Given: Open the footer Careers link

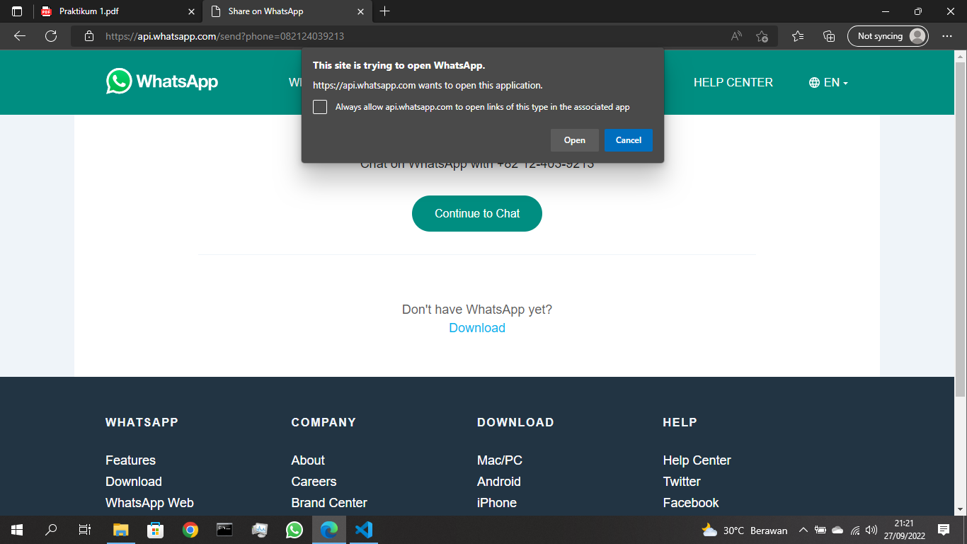Looking at the screenshot, I should coord(314,482).
